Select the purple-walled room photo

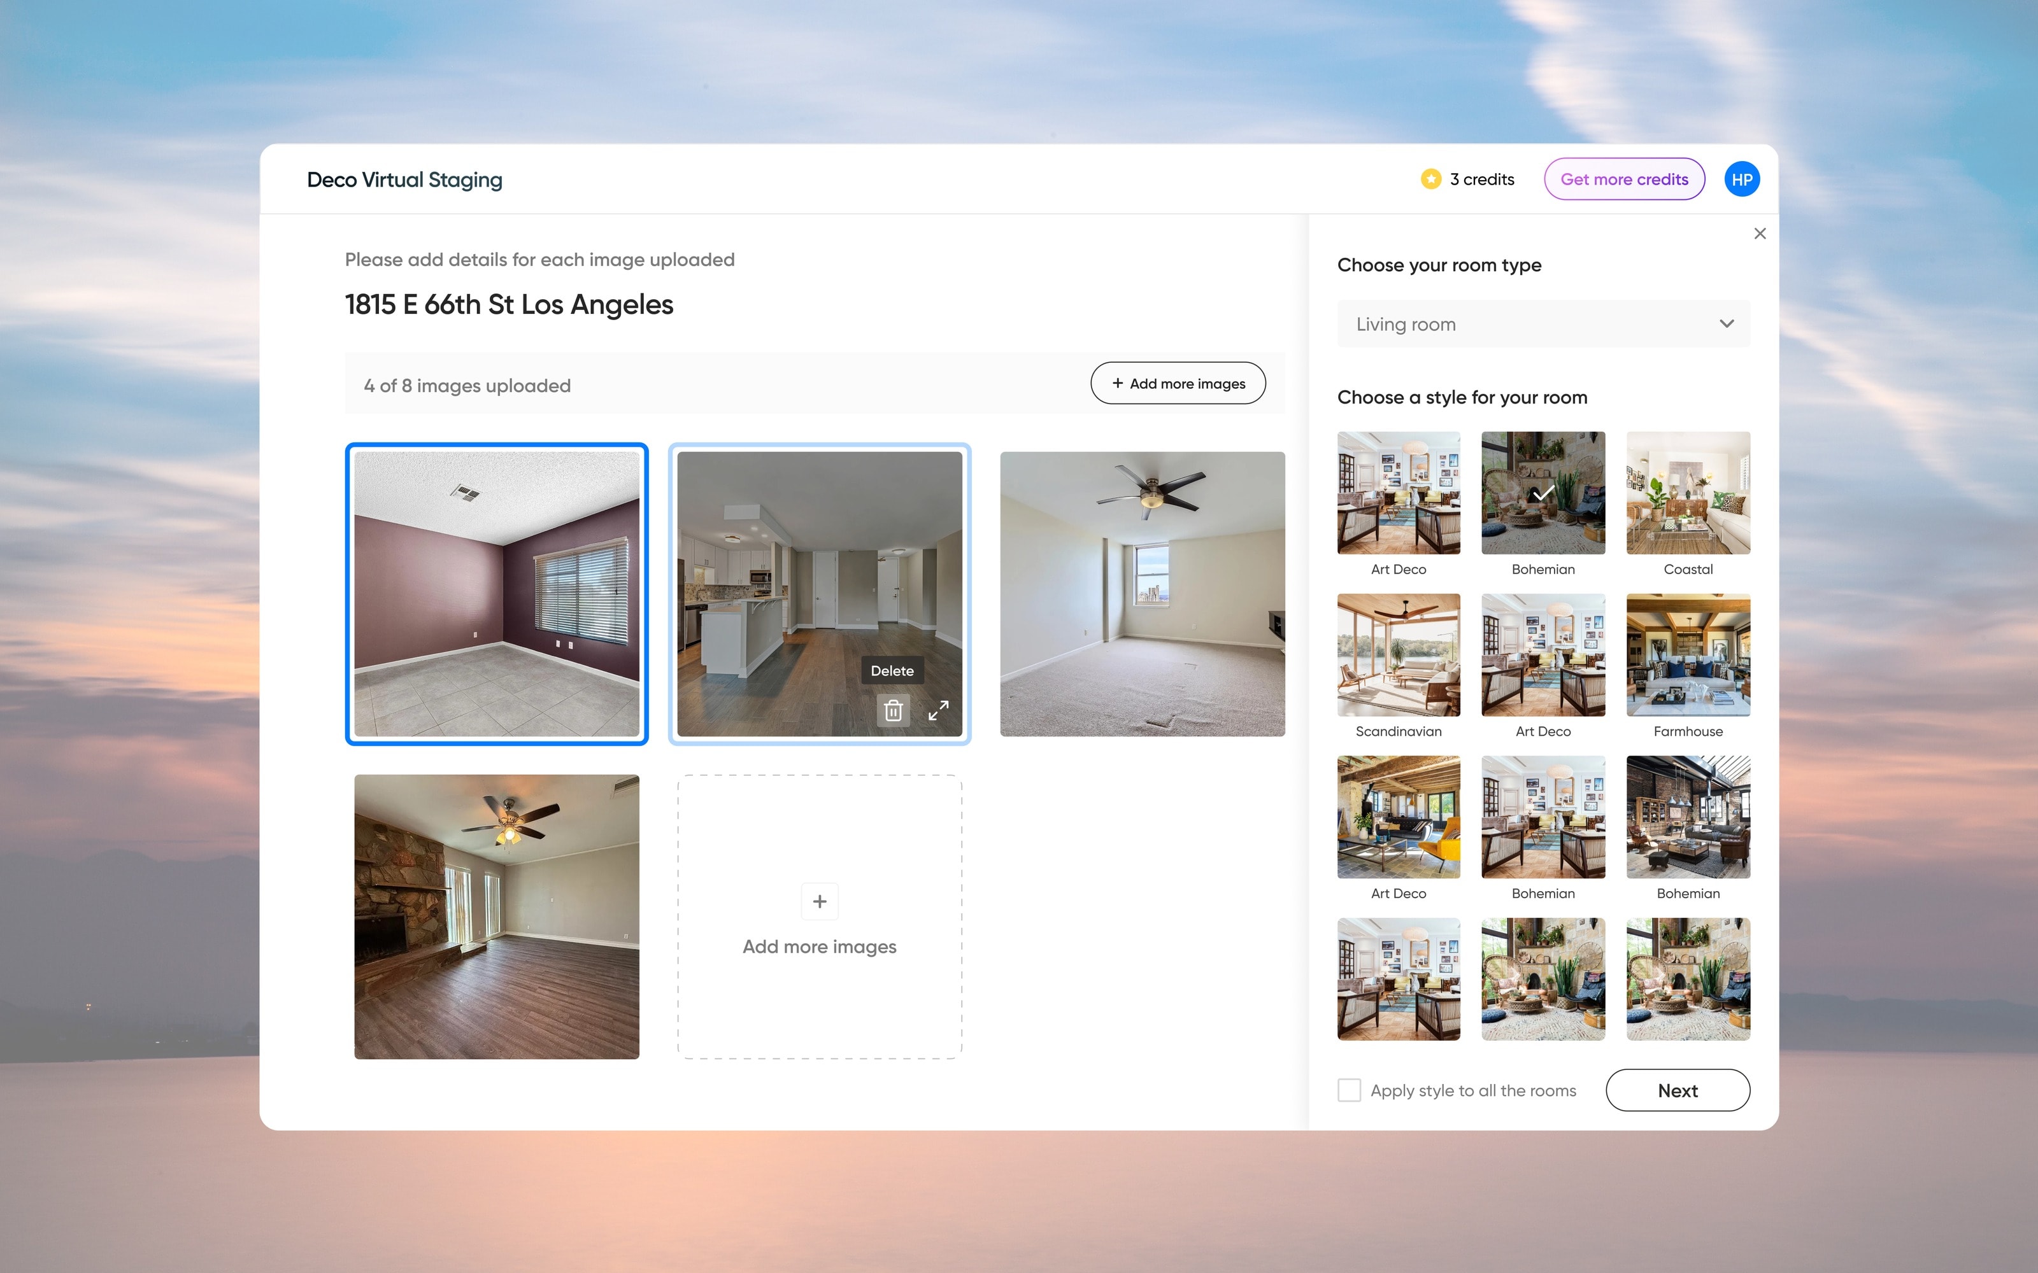497,594
